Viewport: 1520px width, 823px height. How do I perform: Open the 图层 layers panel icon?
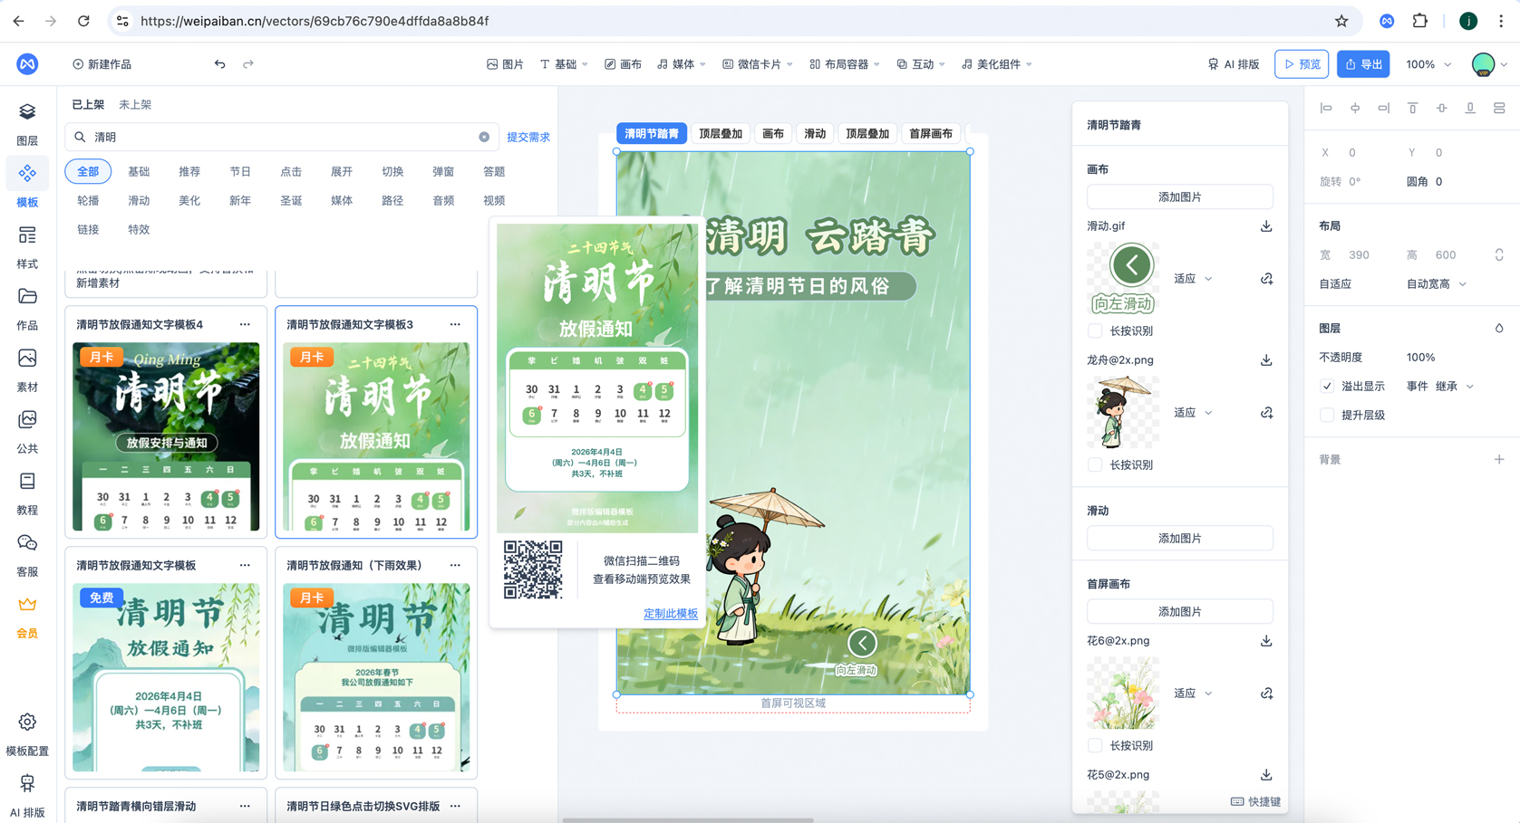tap(27, 112)
